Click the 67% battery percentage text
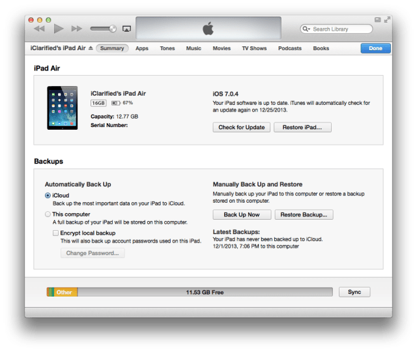 128,103
